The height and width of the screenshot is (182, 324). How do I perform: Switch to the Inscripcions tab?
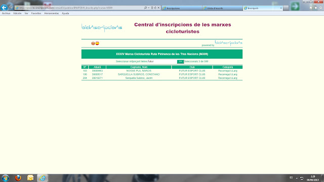(182, 8)
